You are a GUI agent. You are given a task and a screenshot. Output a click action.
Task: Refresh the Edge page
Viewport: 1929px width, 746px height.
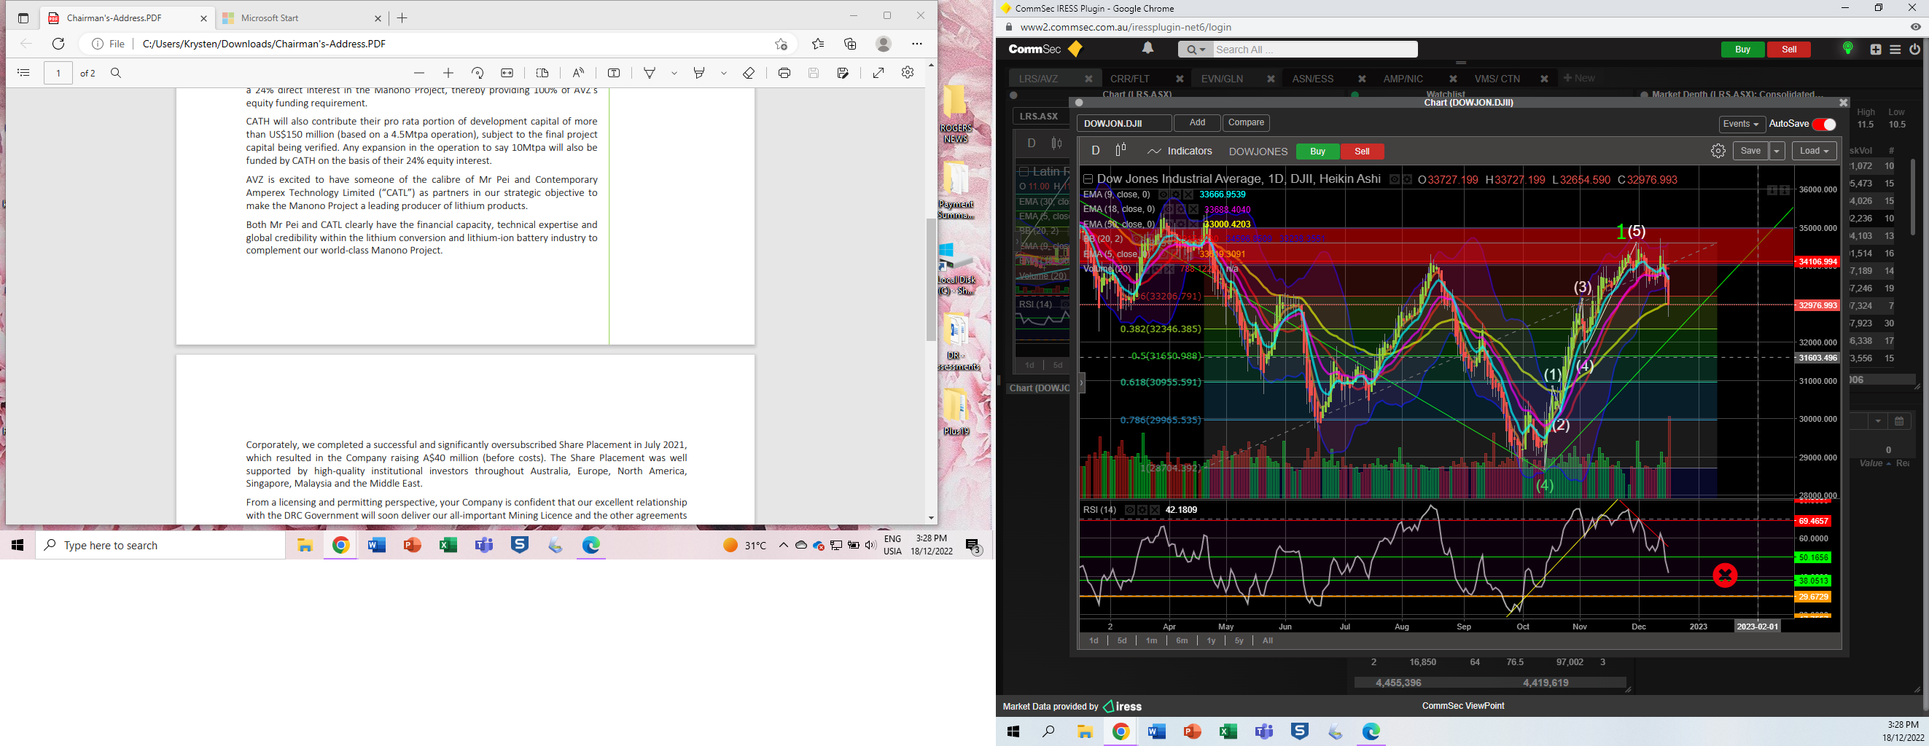(x=58, y=44)
